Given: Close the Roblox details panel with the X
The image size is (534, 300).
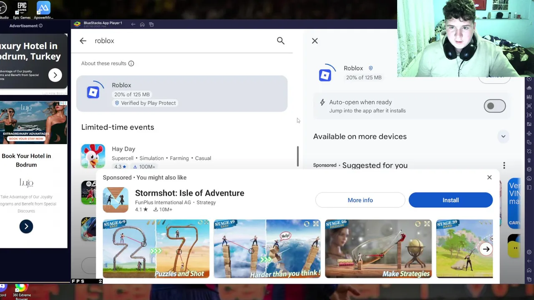Looking at the screenshot, I should (x=315, y=41).
